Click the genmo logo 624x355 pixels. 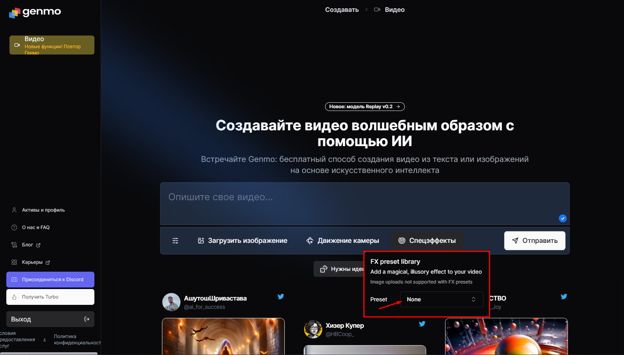[x=35, y=12]
